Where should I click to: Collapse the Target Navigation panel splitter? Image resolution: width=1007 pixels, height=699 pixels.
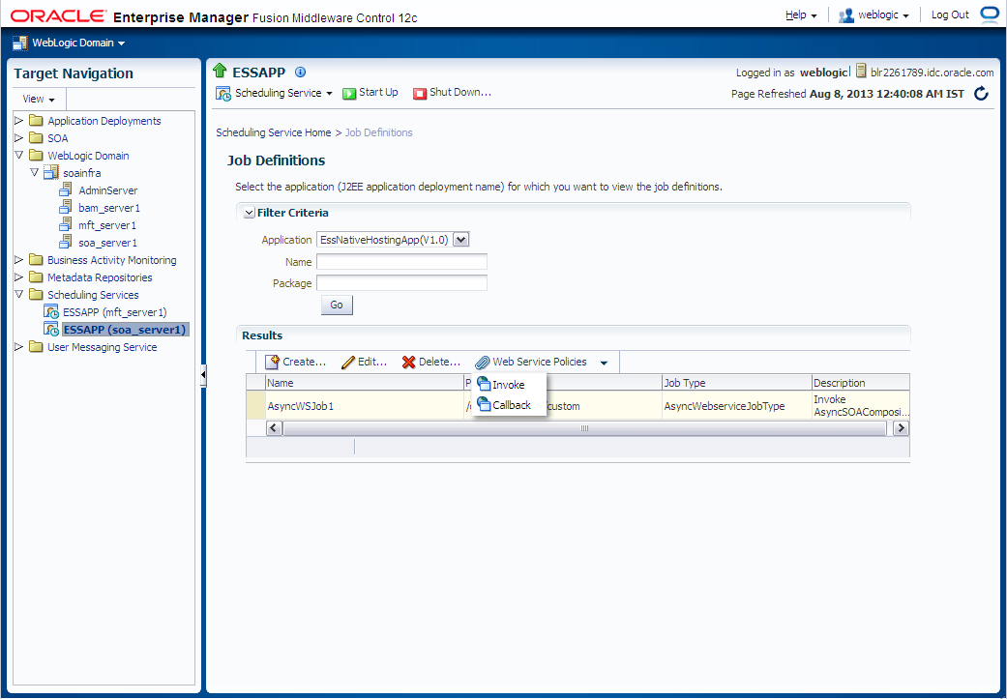point(203,375)
